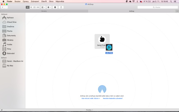The image size is (179, 112).
Task: Open Spotlight search in menu bar
Action: tap(171, 1)
